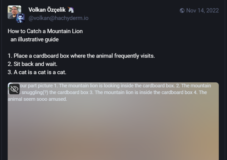The width and height of the screenshot is (227, 160).
Task: Click the "animal seem sooo amused." caption text
Action: click(x=37, y=99)
